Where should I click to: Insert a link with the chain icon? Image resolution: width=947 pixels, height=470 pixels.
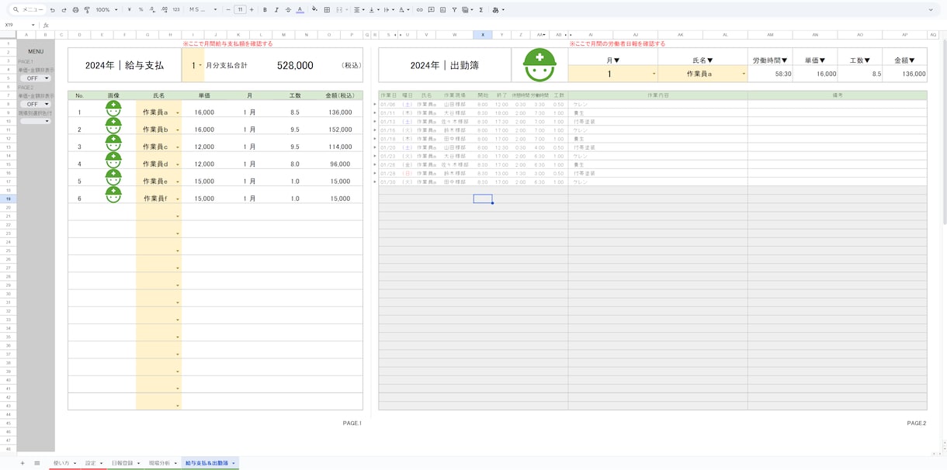(420, 10)
